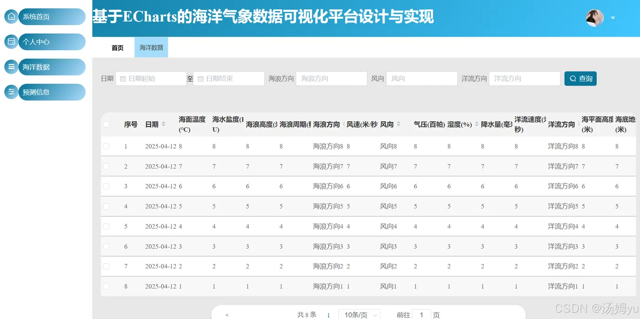640x319 pixels.
Task: Open the 个人中心 sidebar menu
Action: 52,42
